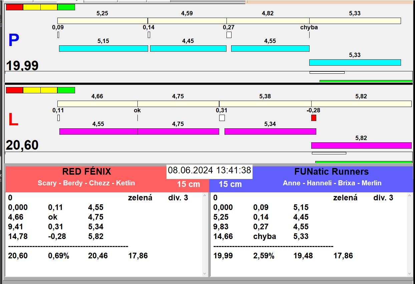Viewport: 415px width, 284px height.
Task: Click the small box under 0,27 in lane P
Action: pos(229,35)
